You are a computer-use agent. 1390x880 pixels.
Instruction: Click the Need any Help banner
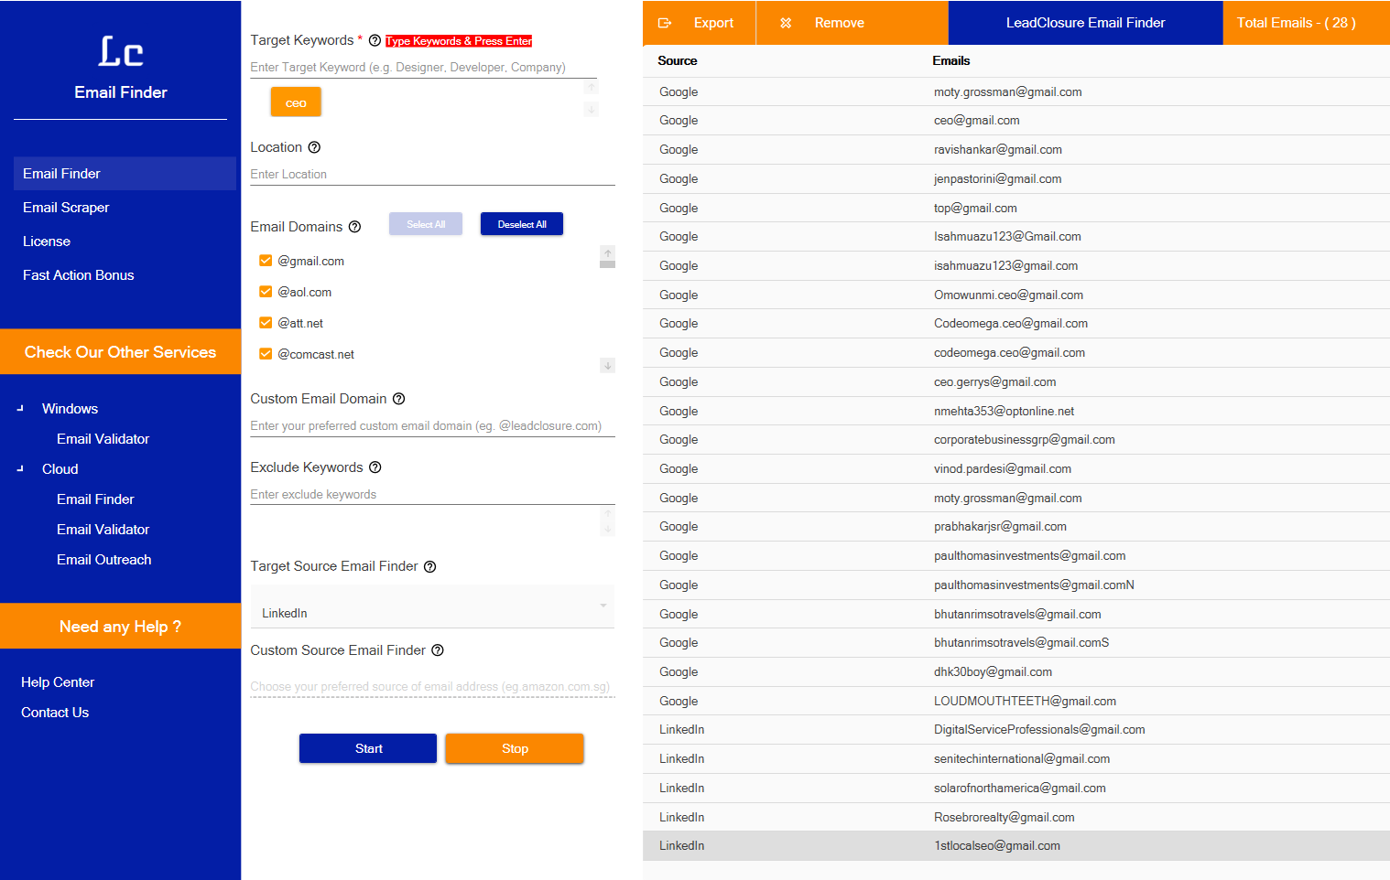[120, 627]
